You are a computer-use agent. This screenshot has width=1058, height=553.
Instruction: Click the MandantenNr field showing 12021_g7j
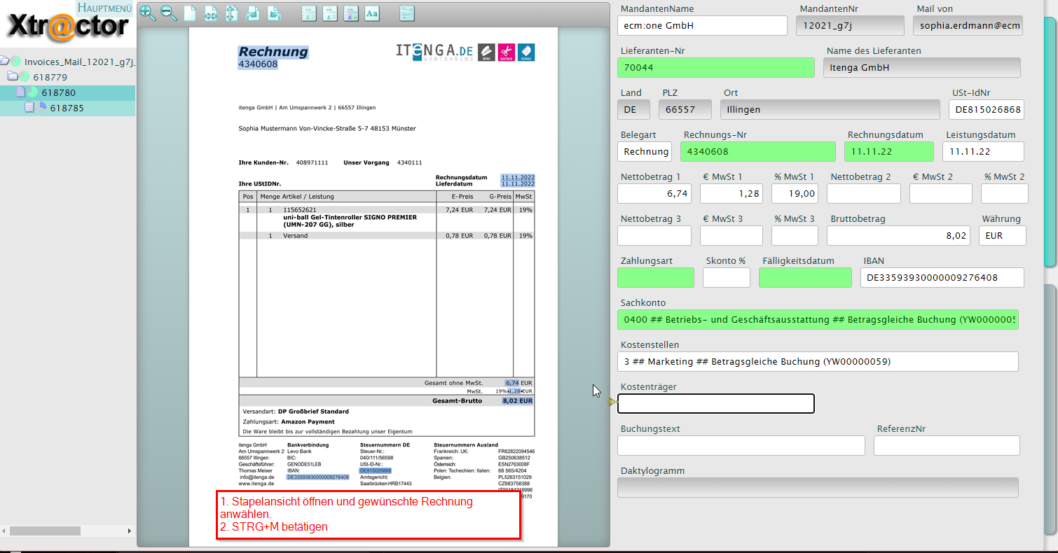(850, 26)
